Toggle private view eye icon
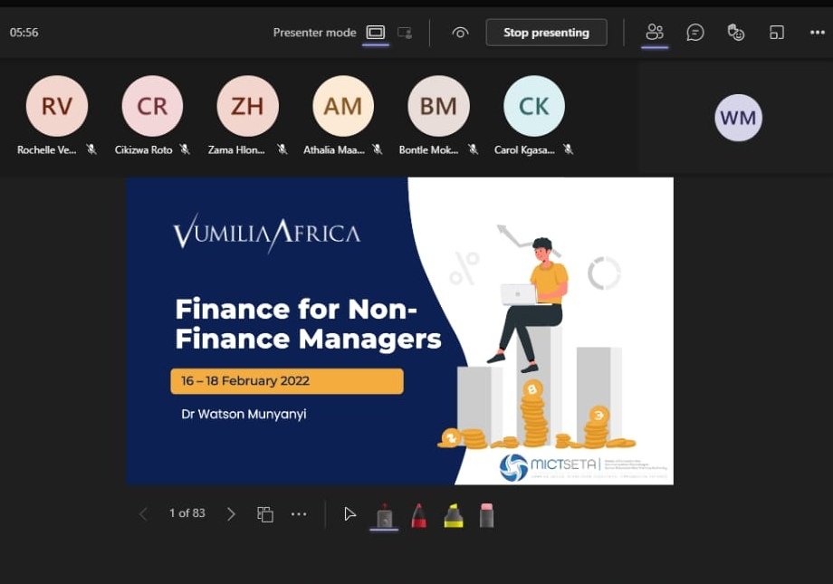Image resolution: width=833 pixels, height=584 pixels. [460, 33]
